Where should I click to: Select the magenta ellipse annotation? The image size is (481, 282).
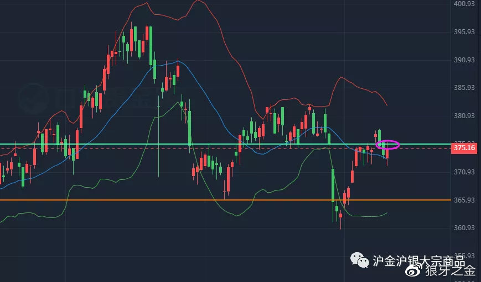pyautogui.click(x=388, y=145)
